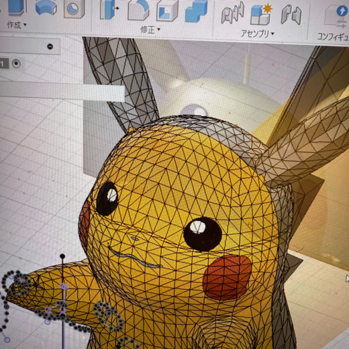Select the Fillet tool icon

(x=138, y=10)
